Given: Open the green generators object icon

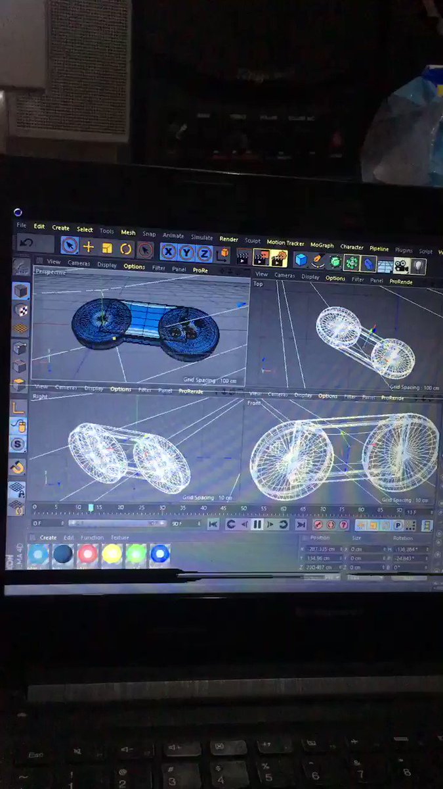Looking at the screenshot, I should [x=335, y=262].
